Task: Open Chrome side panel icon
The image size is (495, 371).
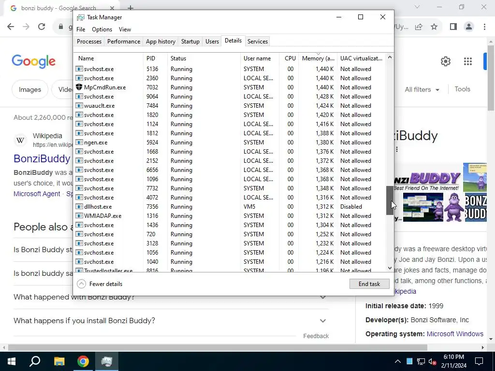Action: (x=453, y=27)
